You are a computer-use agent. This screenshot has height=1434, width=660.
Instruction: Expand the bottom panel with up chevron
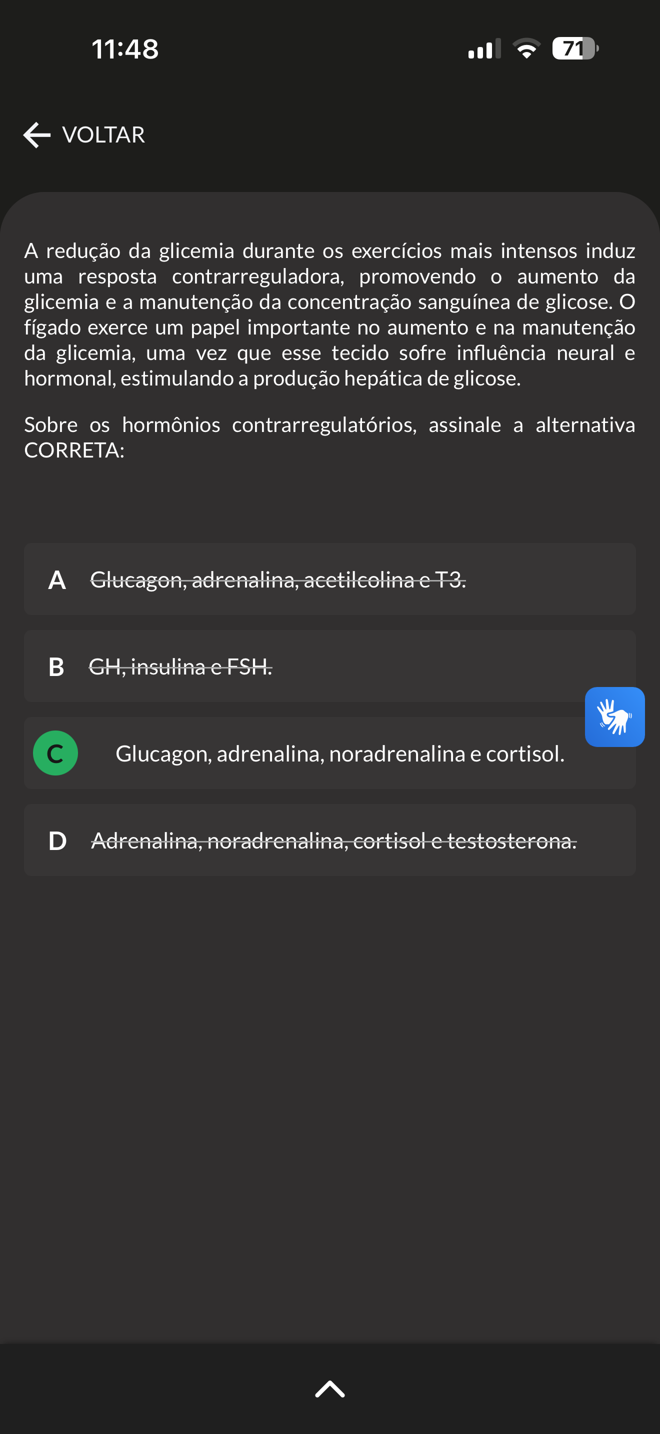330,1389
